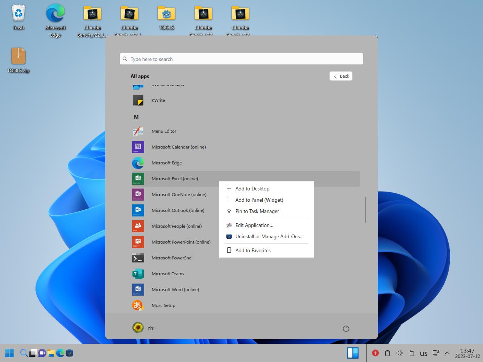The image size is (483, 362).
Task: Open the Mozc Setup app
Action: [x=163, y=305]
